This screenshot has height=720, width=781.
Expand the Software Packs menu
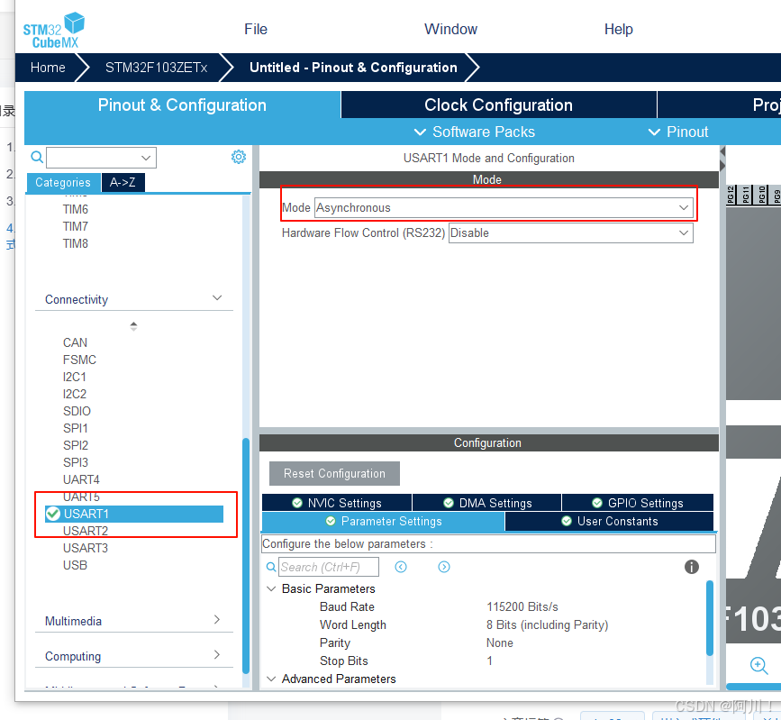click(x=475, y=132)
